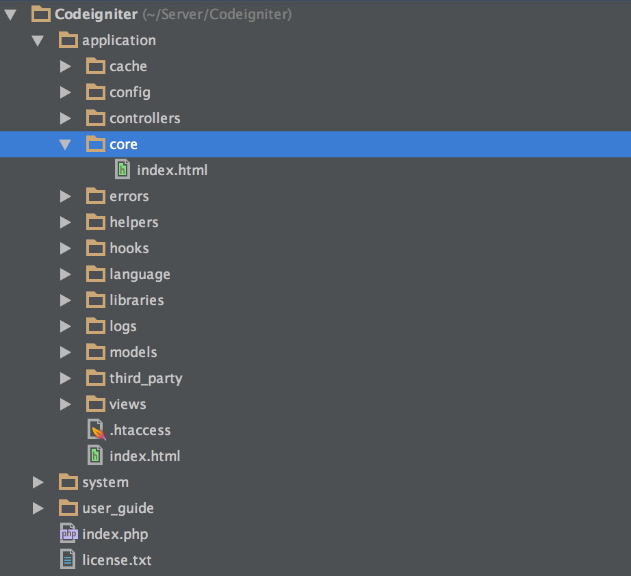
Task: Select the third_party folder label
Action: (146, 378)
